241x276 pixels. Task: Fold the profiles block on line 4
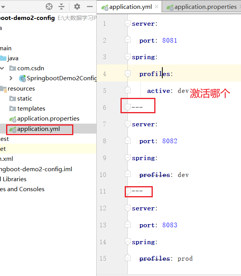(127, 74)
